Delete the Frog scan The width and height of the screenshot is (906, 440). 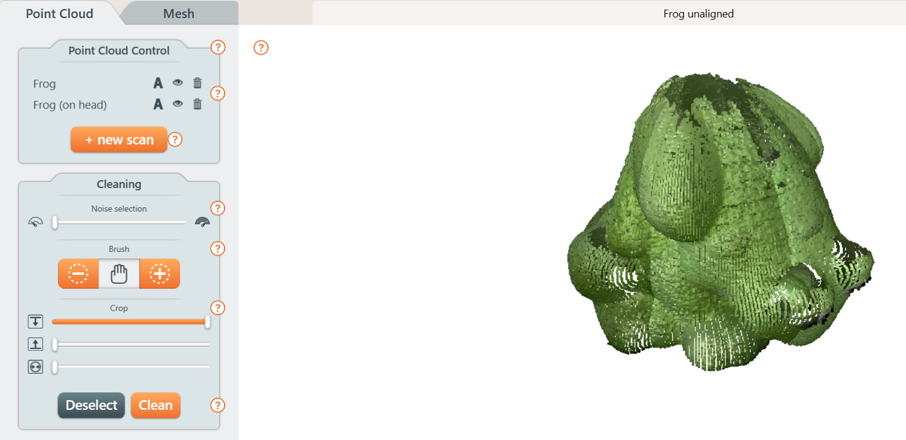pyautogui.click(x=197, y=83)
